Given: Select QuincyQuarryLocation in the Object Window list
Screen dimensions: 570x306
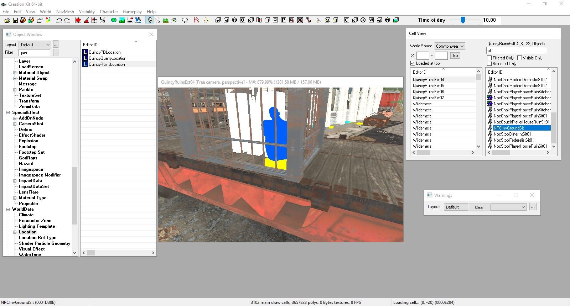Looking at the screenshot, I should click(107, 58).
